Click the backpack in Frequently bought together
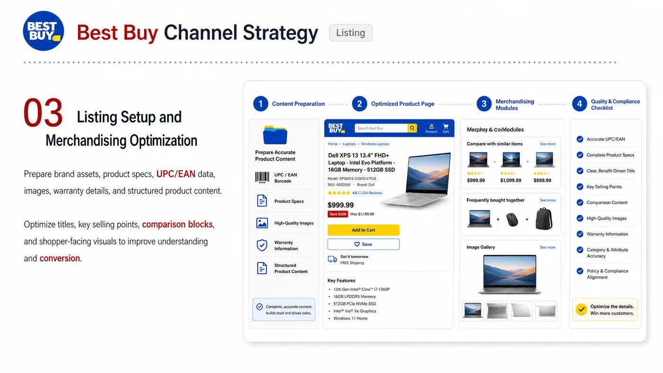The width and height of the screenshot is (663, 373). pyautogui.click(x=544, y=219)
